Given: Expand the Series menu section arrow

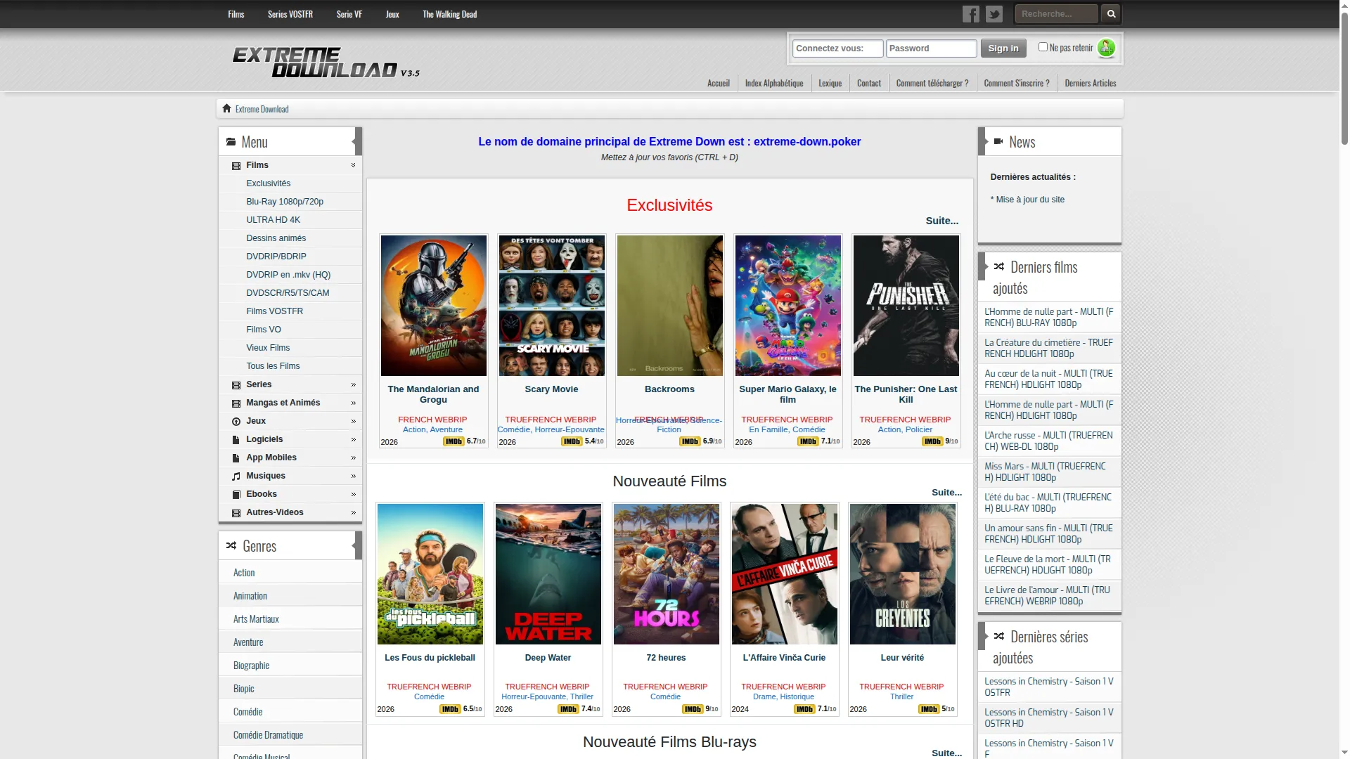Looking at the screenshot, I should coord(353,384).
